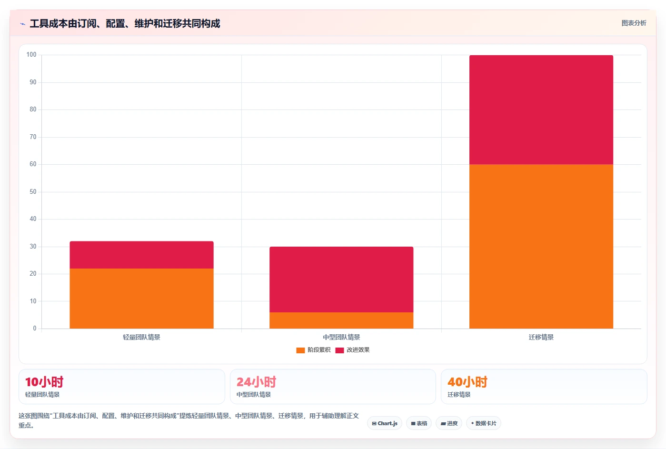The width and height of the screenshot is (666, 449).
Task: Click the red bar segment for 中型团队情景
Action: pyautogui.click(x=341, y=279)
